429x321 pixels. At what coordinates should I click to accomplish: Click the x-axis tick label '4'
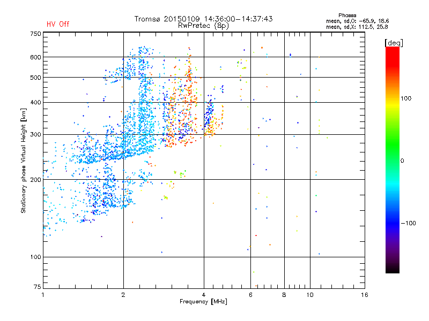click(x=204, y=295)
